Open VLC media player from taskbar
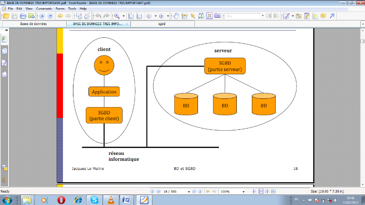This screenshot has width=365, height=205. pos(109,200)
